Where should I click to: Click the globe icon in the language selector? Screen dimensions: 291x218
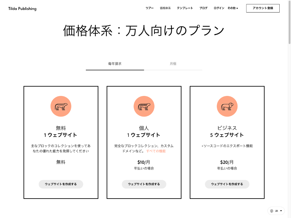tap(272, 211)
